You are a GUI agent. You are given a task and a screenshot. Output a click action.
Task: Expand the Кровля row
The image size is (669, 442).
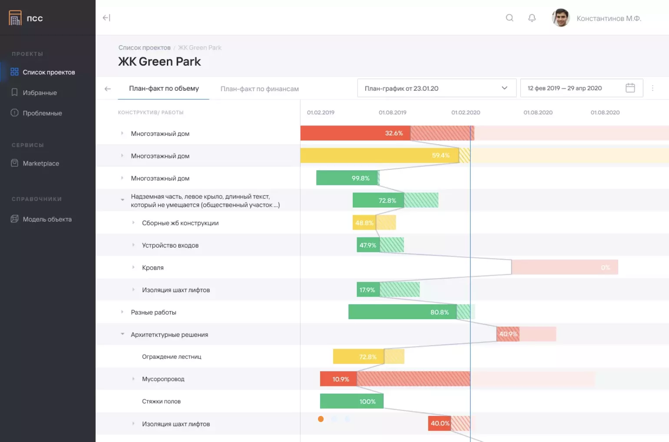coord(133,267)
